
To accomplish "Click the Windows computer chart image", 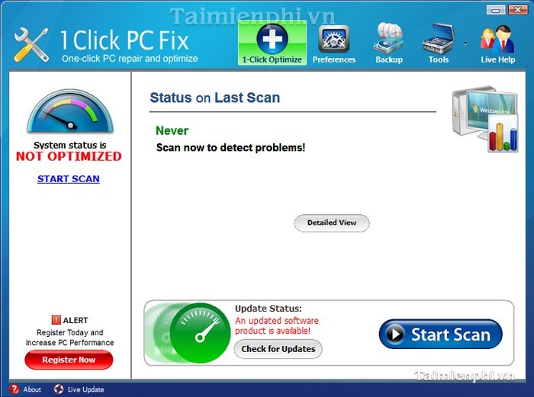I will pyautogui.click(x=485, y=119).
